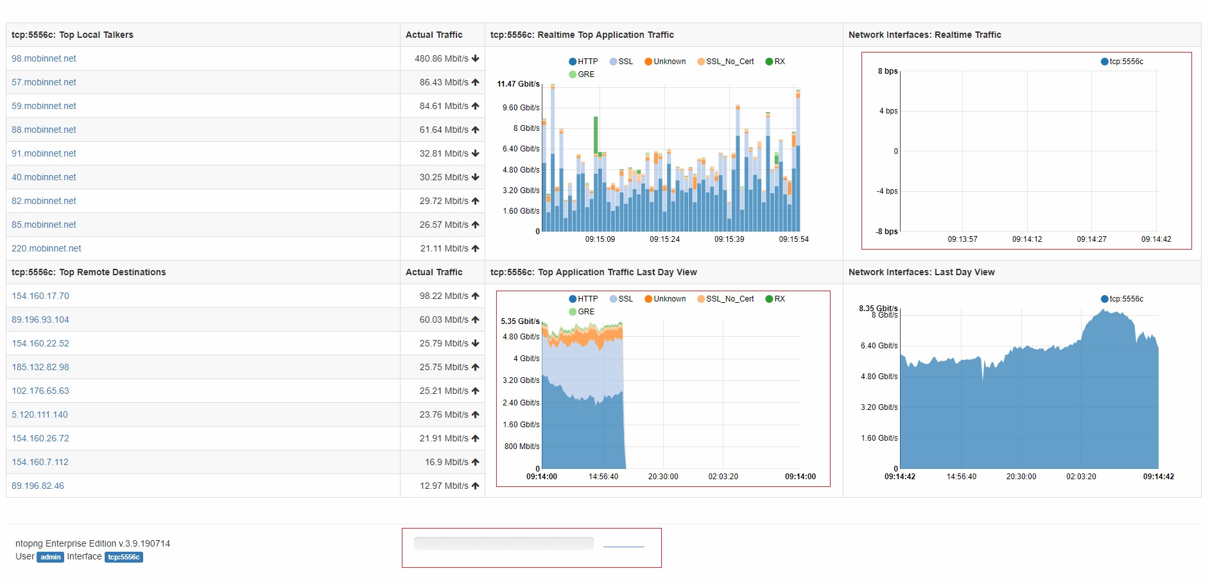
Task: Open host 40.mobinnet.net
Action: tap(44, 177)
